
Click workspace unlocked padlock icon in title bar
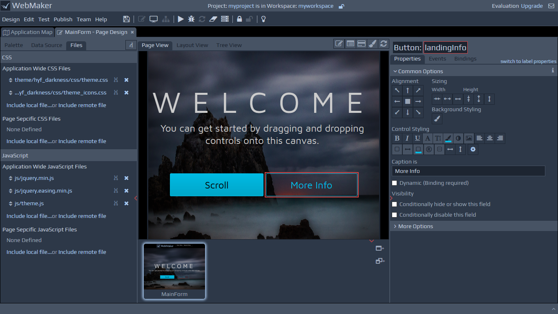[341, 6]
